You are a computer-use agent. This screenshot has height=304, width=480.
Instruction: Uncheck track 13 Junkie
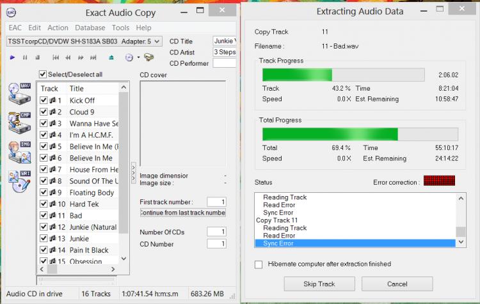44,238
